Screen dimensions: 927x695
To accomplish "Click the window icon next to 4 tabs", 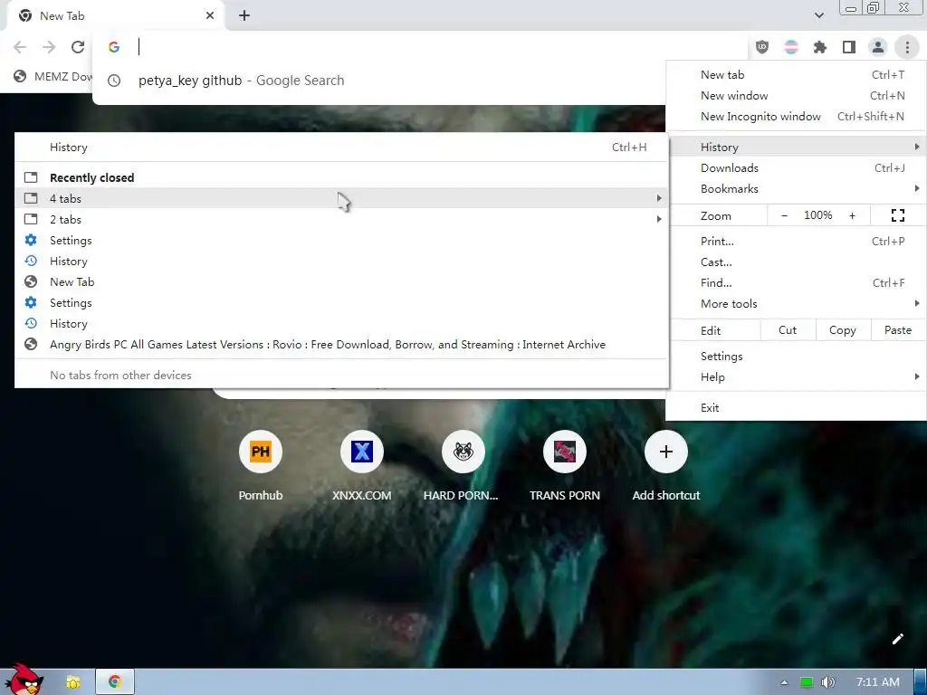I will (31, 198).
